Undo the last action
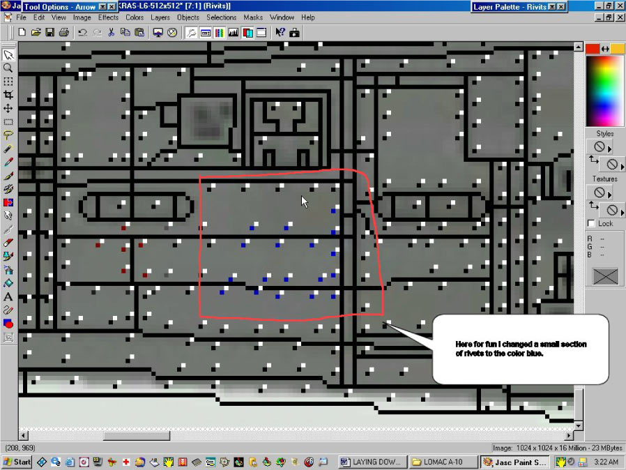The image size is (626, 470). (x=83, y=32)
